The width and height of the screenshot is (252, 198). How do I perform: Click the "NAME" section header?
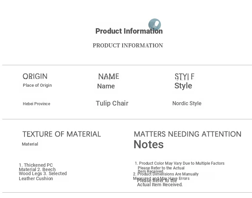[109, 77]
